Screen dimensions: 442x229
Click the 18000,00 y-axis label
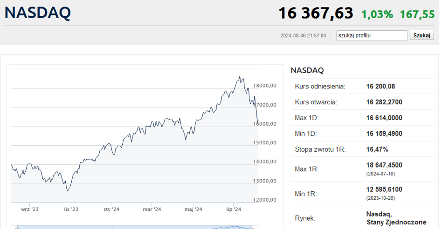265,86
